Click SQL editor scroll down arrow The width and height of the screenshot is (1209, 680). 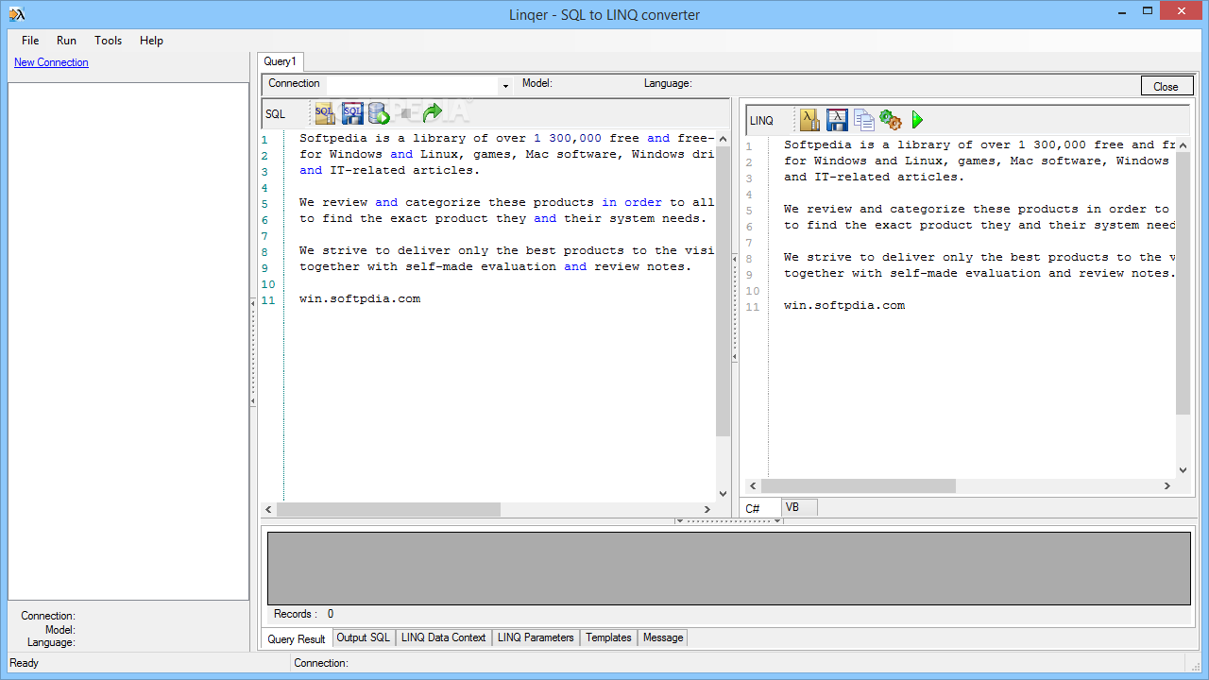coord(723,493)
